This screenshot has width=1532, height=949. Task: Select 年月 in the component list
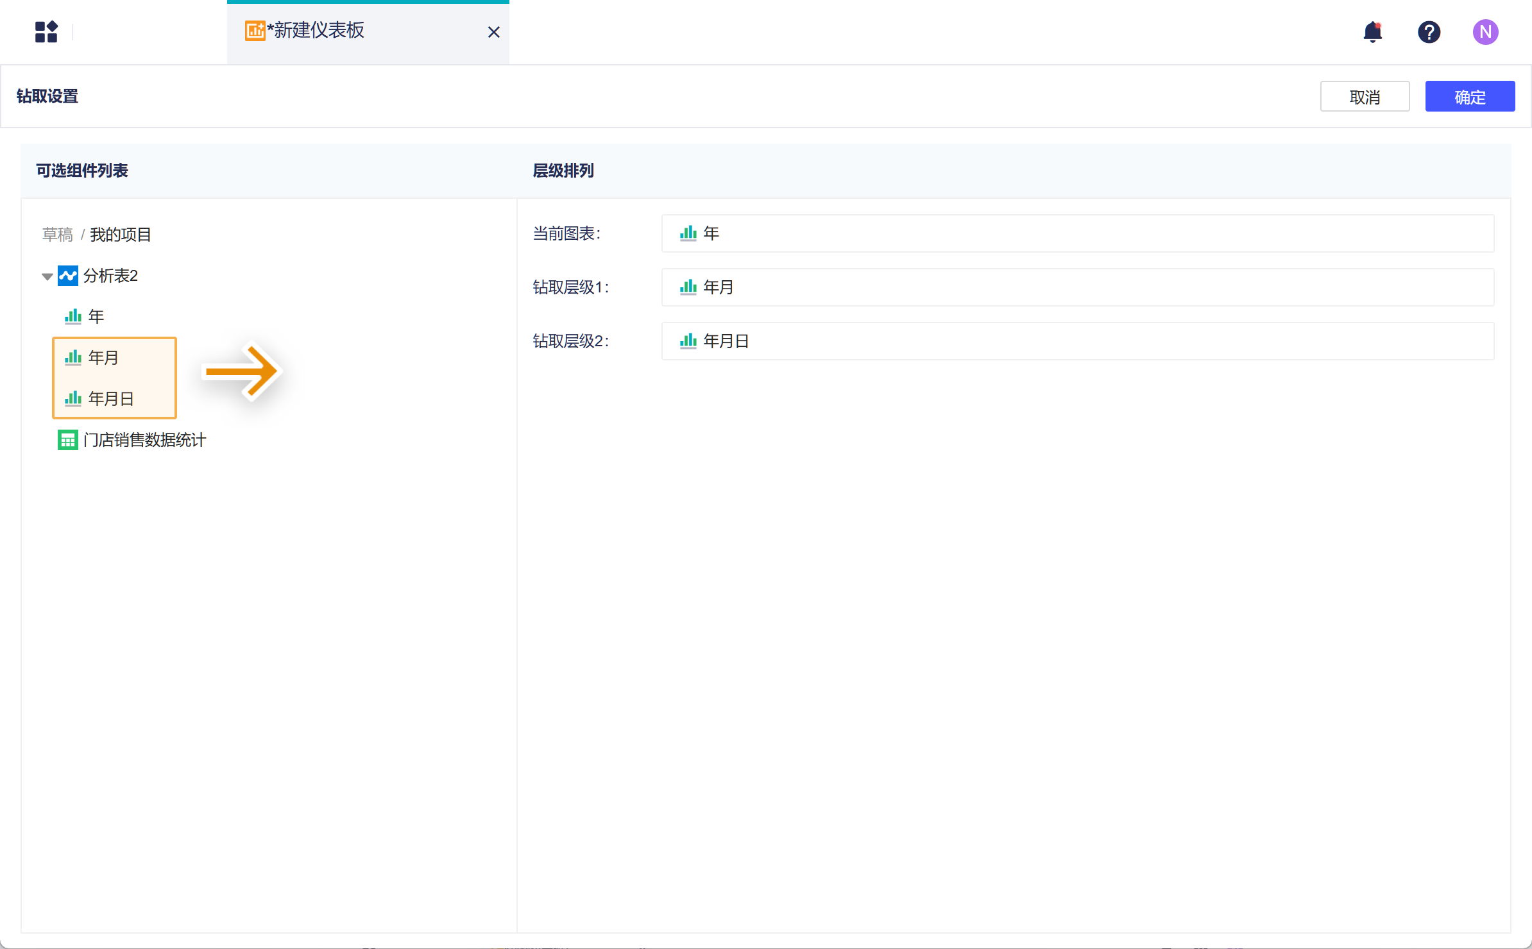[x=103, y=358]
